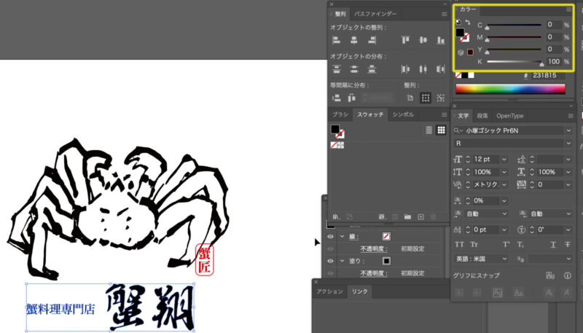The image size is (583, 333).
Task: Toggle visibility eye for 線 row
Action: 330,236
